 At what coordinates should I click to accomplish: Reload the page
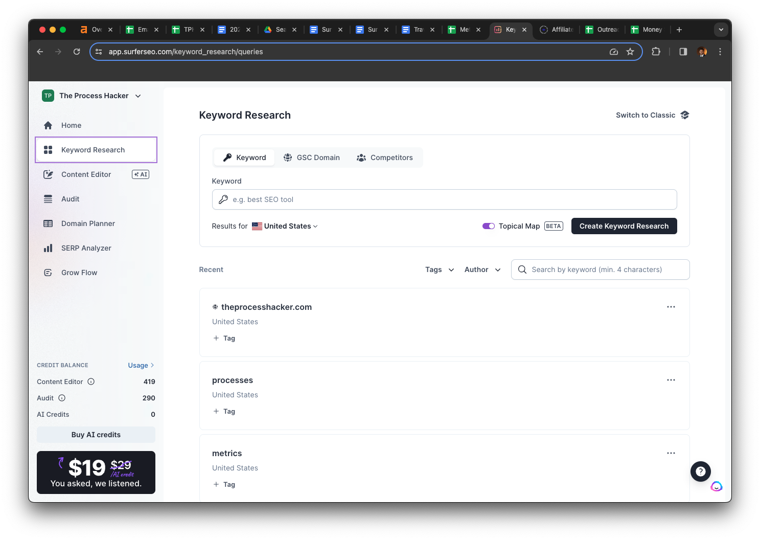pyautogui.click(x=77, y=52)
